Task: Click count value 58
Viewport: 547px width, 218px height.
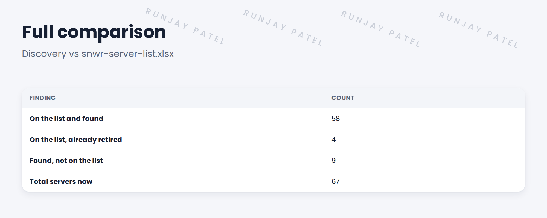Action: pos(336,119)
